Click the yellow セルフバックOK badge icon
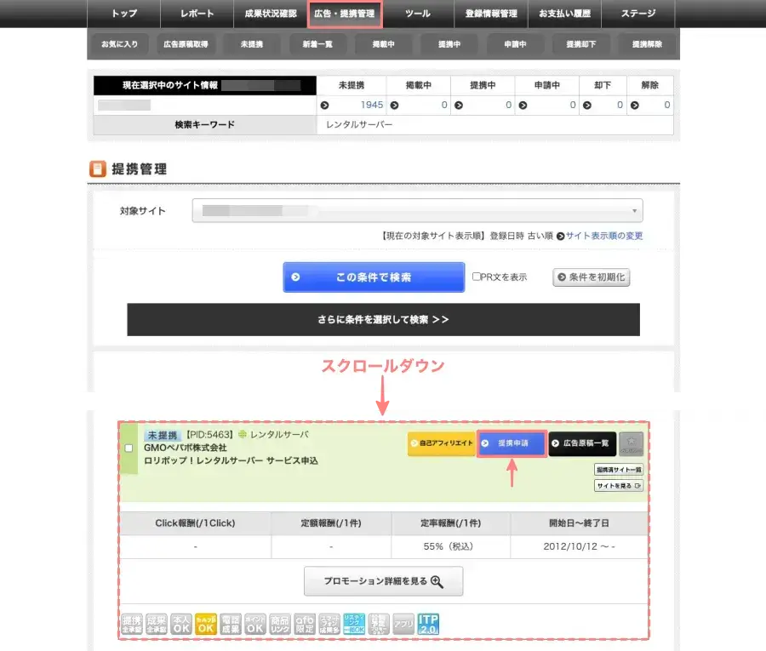Image resolution: width=766 pixels, height=651 pixels. click(204, 625)
